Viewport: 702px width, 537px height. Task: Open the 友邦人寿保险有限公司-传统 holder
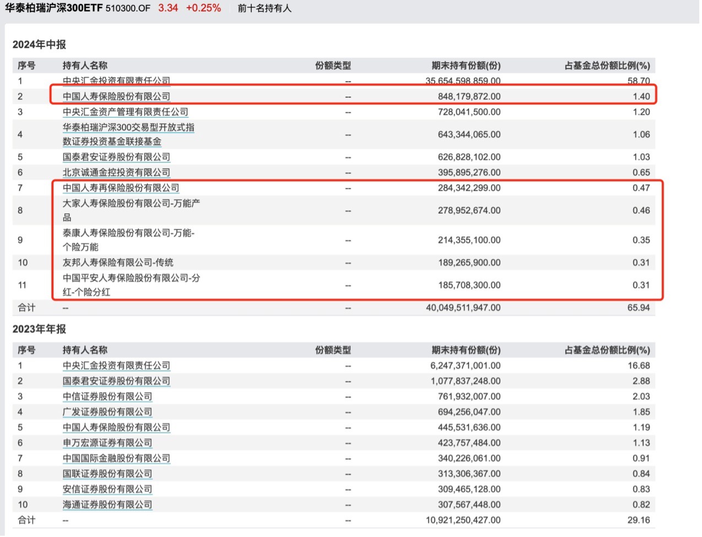118,262
